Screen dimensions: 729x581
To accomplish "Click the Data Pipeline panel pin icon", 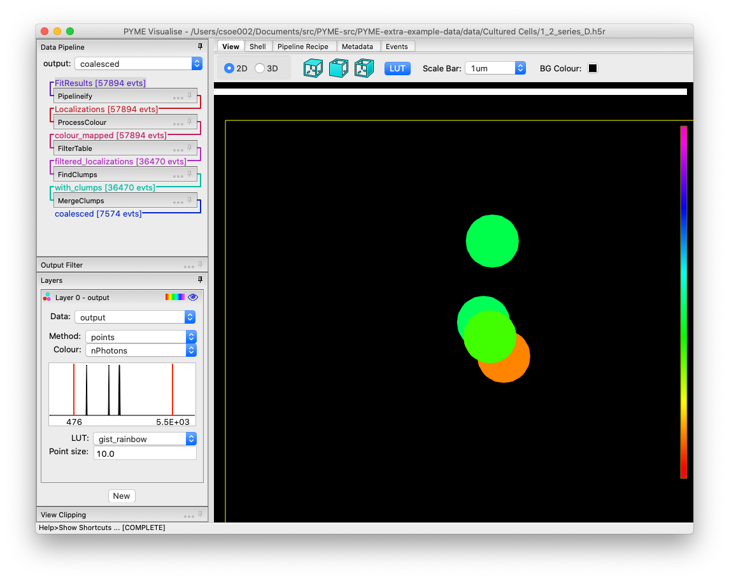I will pos(200,47).
